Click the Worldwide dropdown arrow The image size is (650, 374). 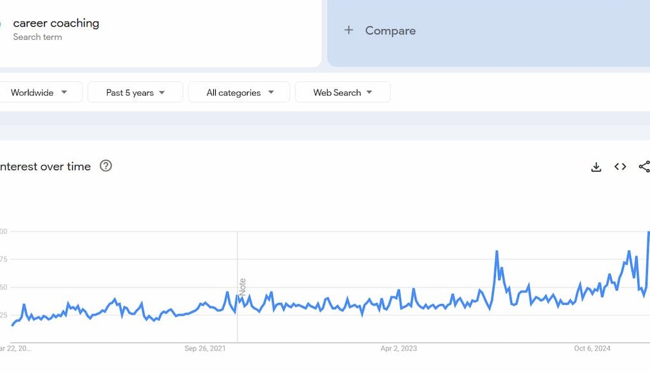click(64, 93)
